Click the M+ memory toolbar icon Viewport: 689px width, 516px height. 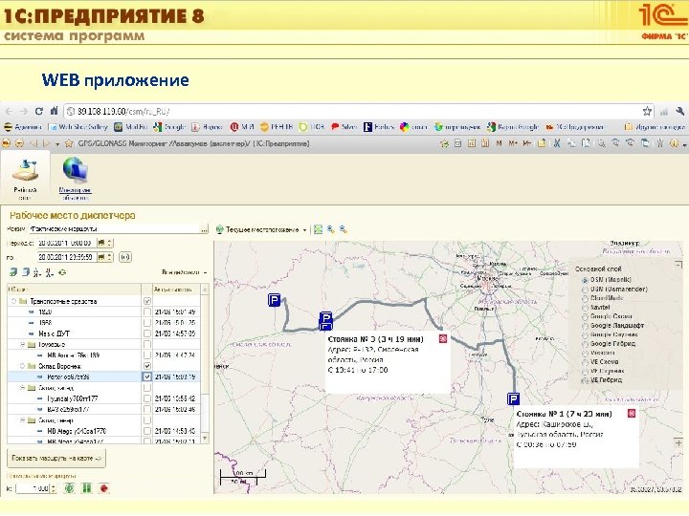tap(513, 143)
